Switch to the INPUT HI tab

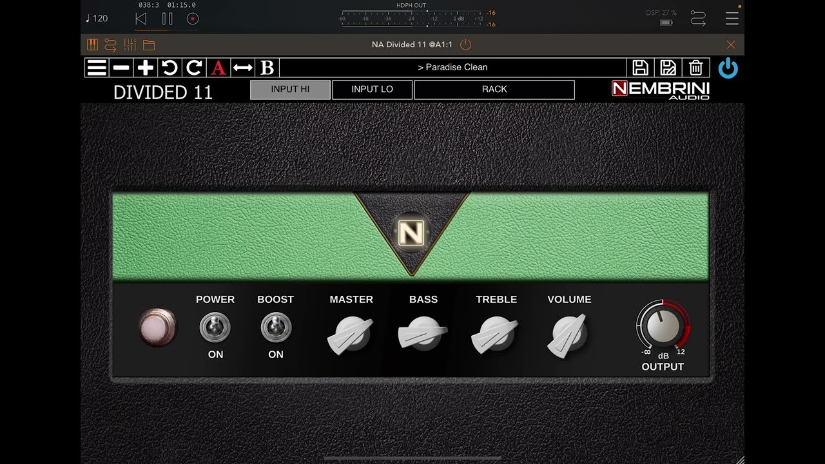(290, 90)
